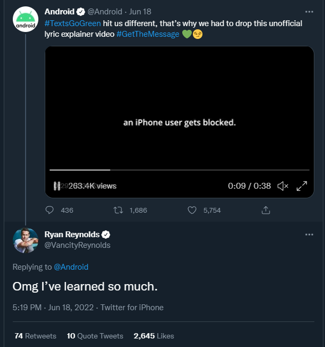View the 74 Retweets list
Screen dimensions: 325x347
point(36,336)
